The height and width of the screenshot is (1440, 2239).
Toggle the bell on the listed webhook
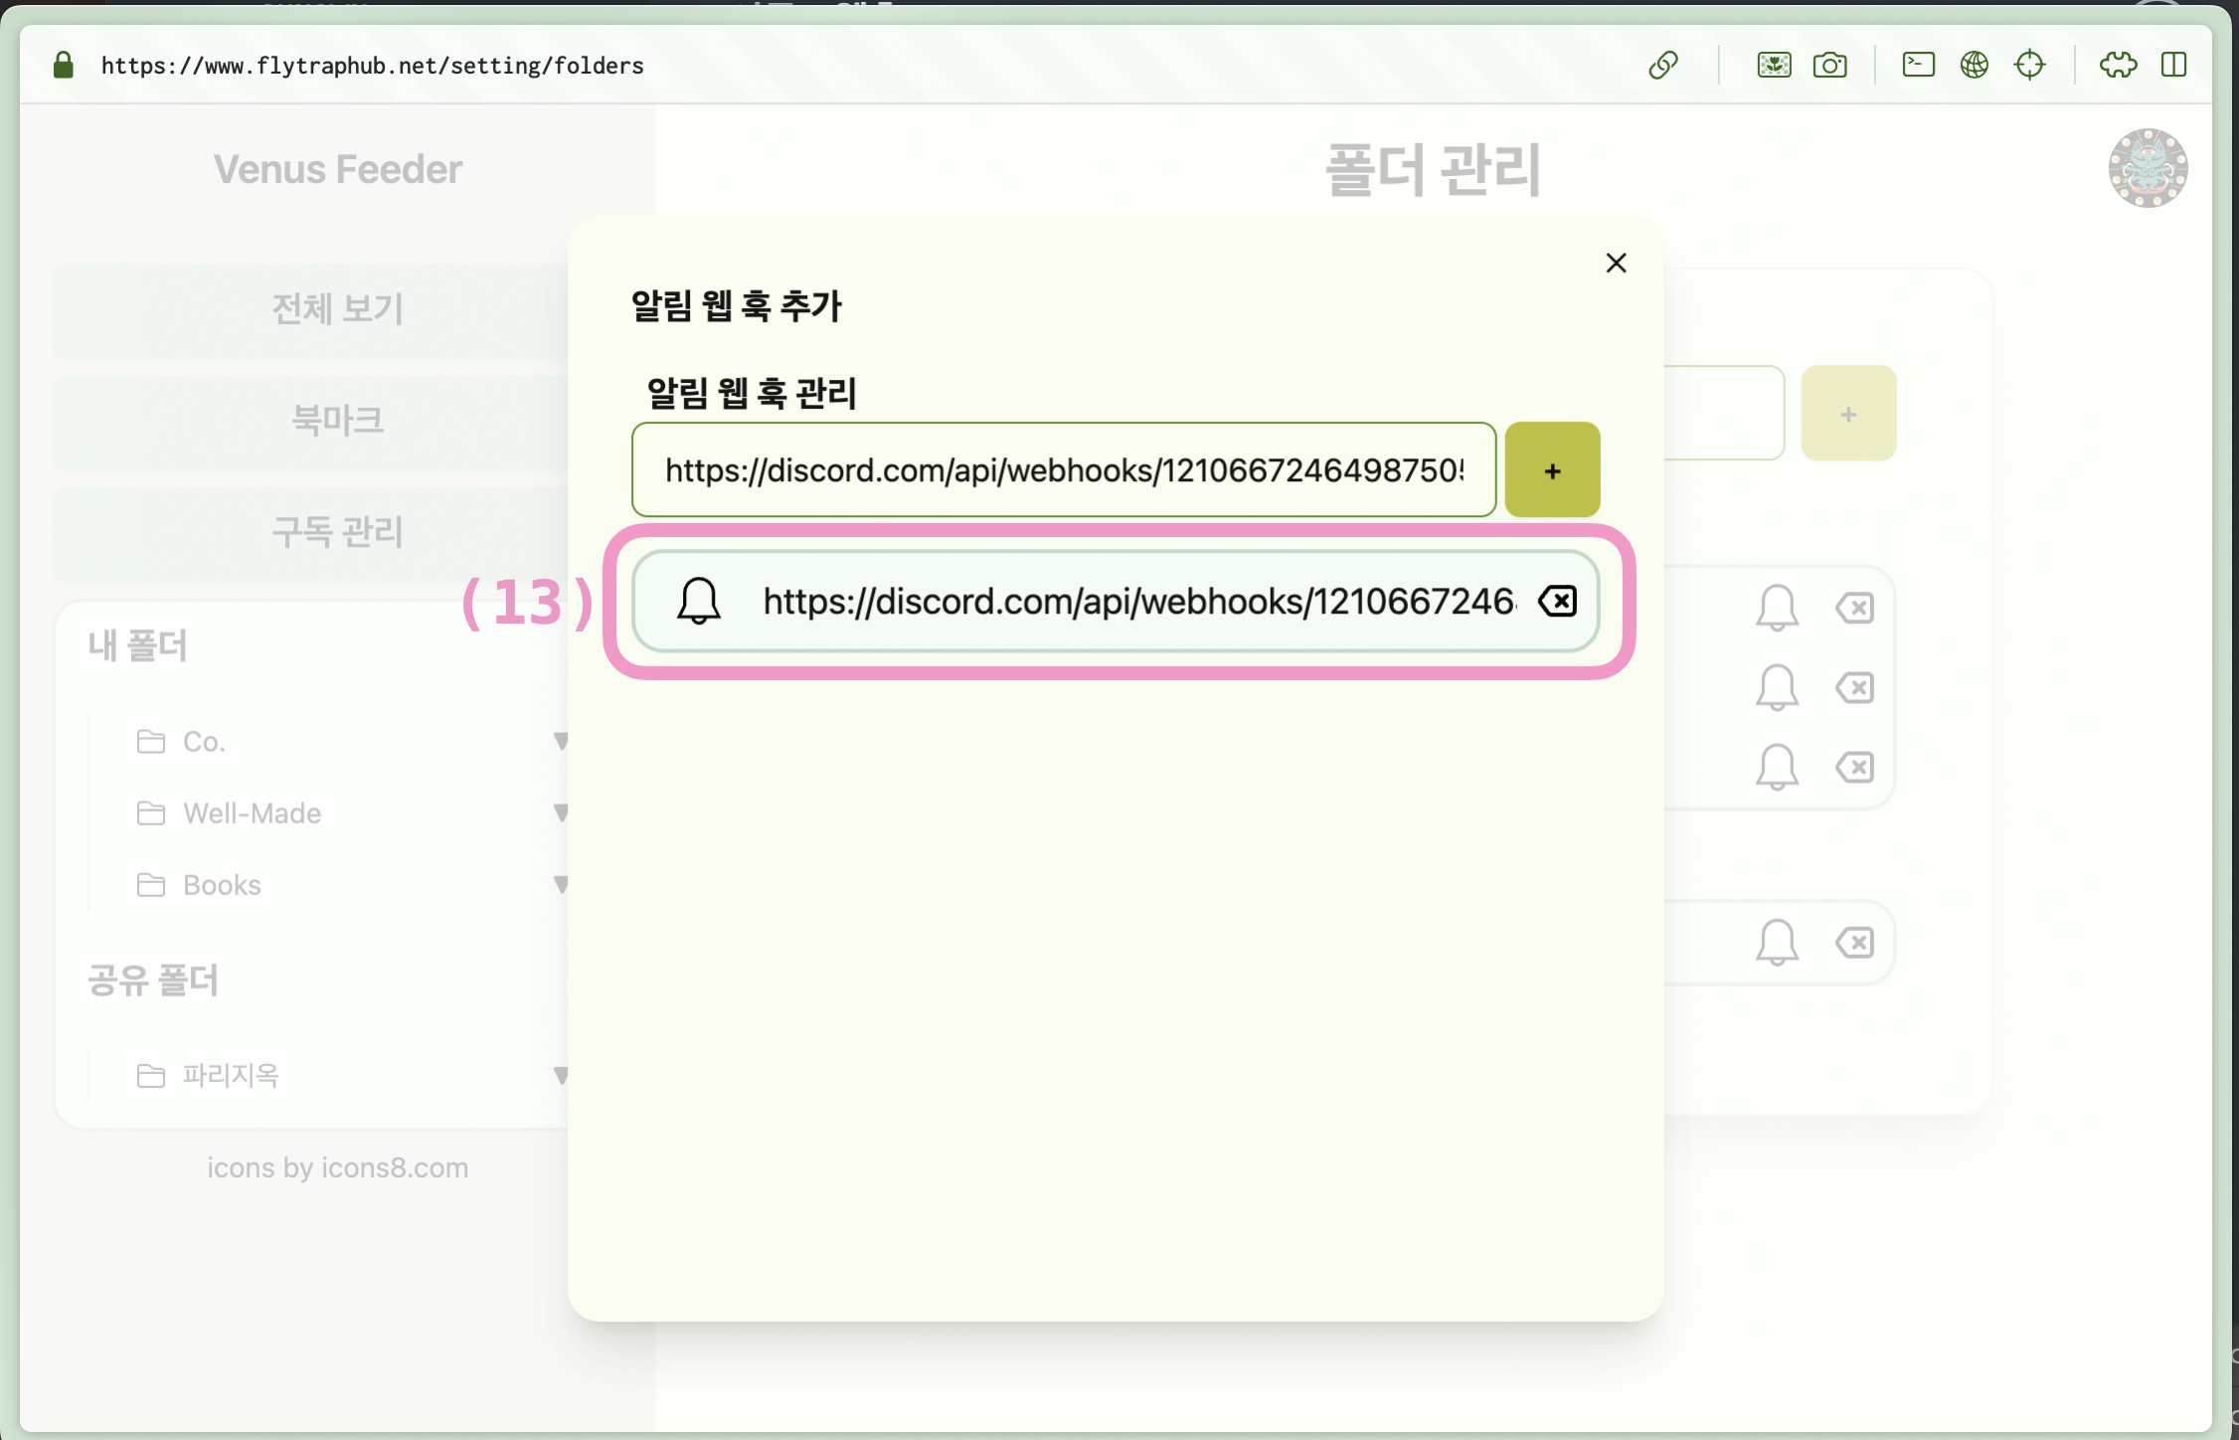pos(699,601)
